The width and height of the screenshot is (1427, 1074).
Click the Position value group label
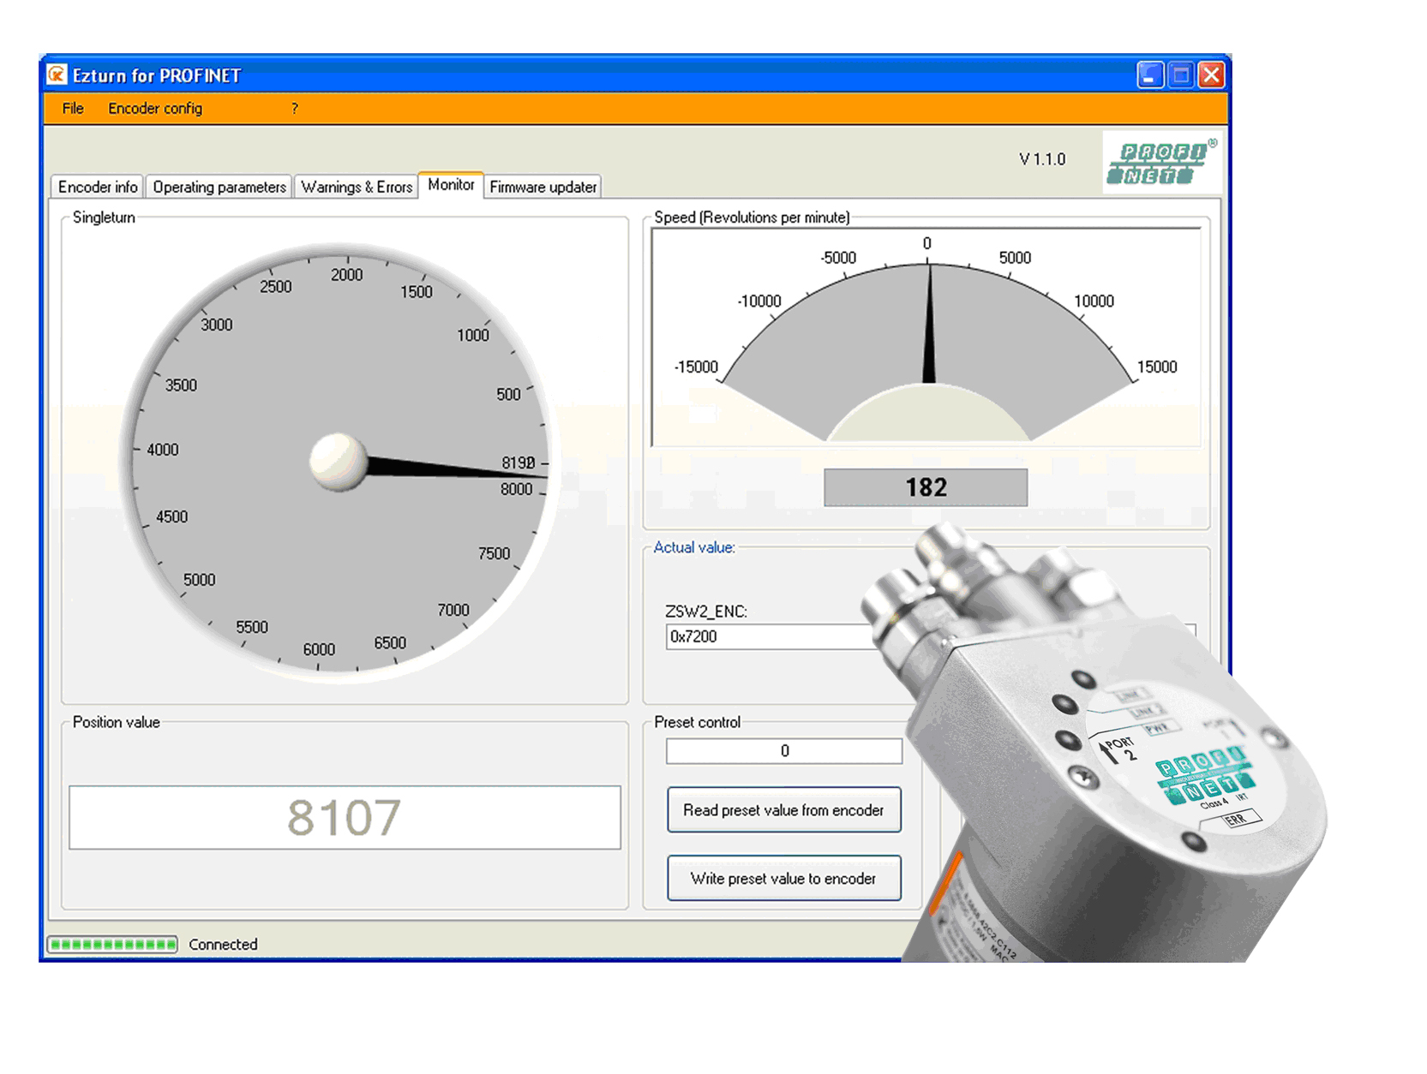[x=116, y=722]
